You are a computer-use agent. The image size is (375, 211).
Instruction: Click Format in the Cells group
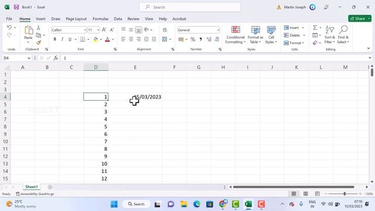(294, 43)
